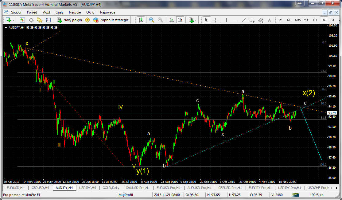Viewport: 342px width, 200px height.
Task: Select the crosshair tool
Action: (215, 20)
